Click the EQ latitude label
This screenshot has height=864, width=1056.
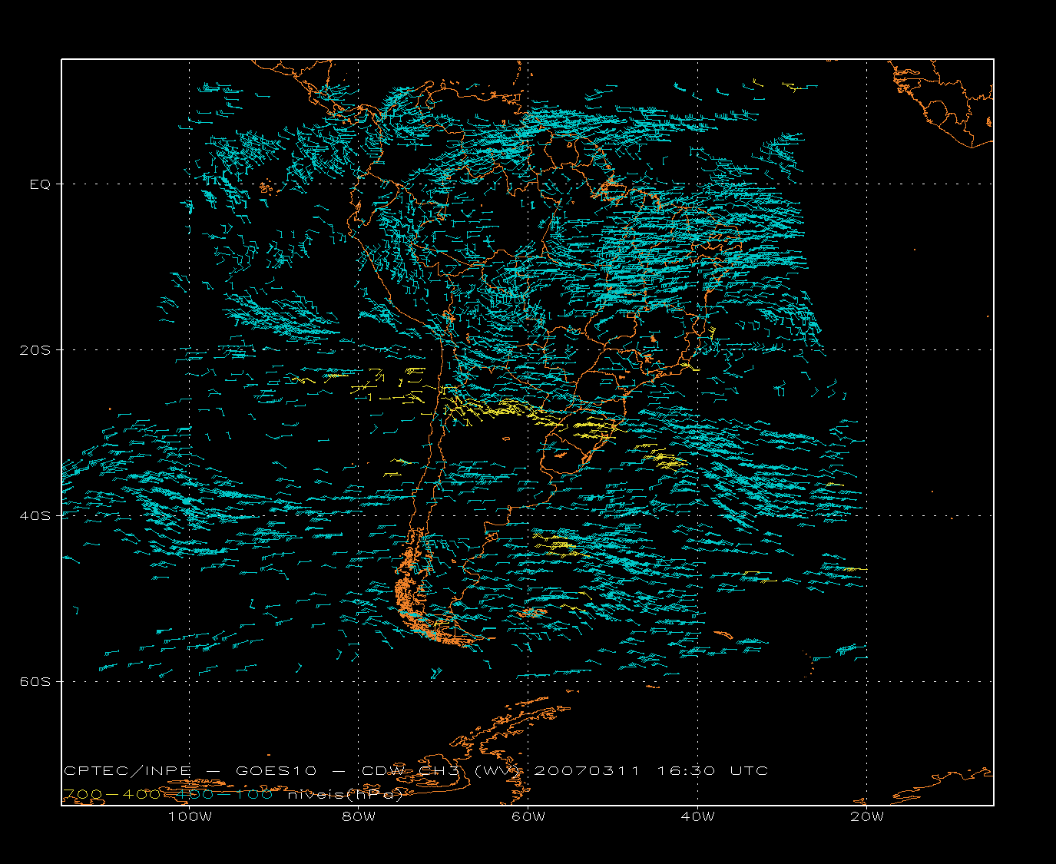(x=40, y=184)
